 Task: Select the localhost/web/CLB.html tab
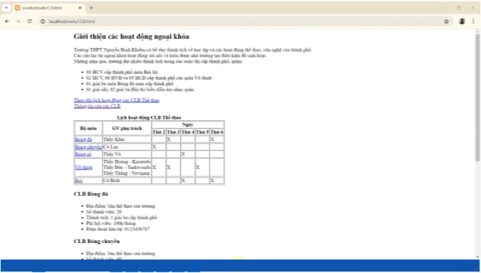tap(49, 8)
